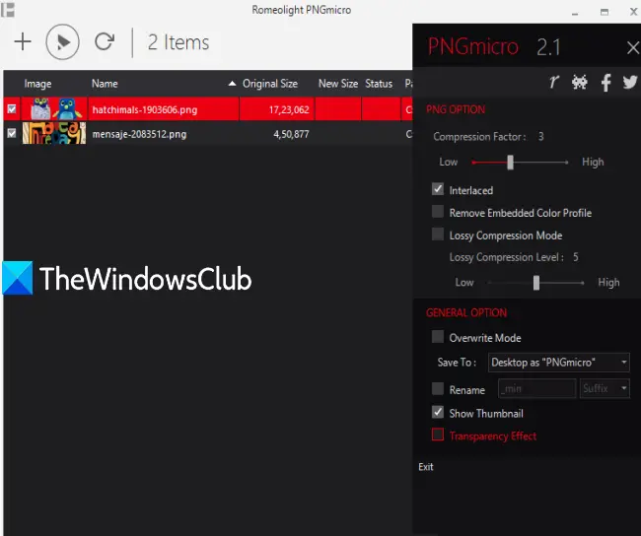The image size is (641, 536).
Task: Click the Low label of Compression Factor
Action: pos(449,163)
